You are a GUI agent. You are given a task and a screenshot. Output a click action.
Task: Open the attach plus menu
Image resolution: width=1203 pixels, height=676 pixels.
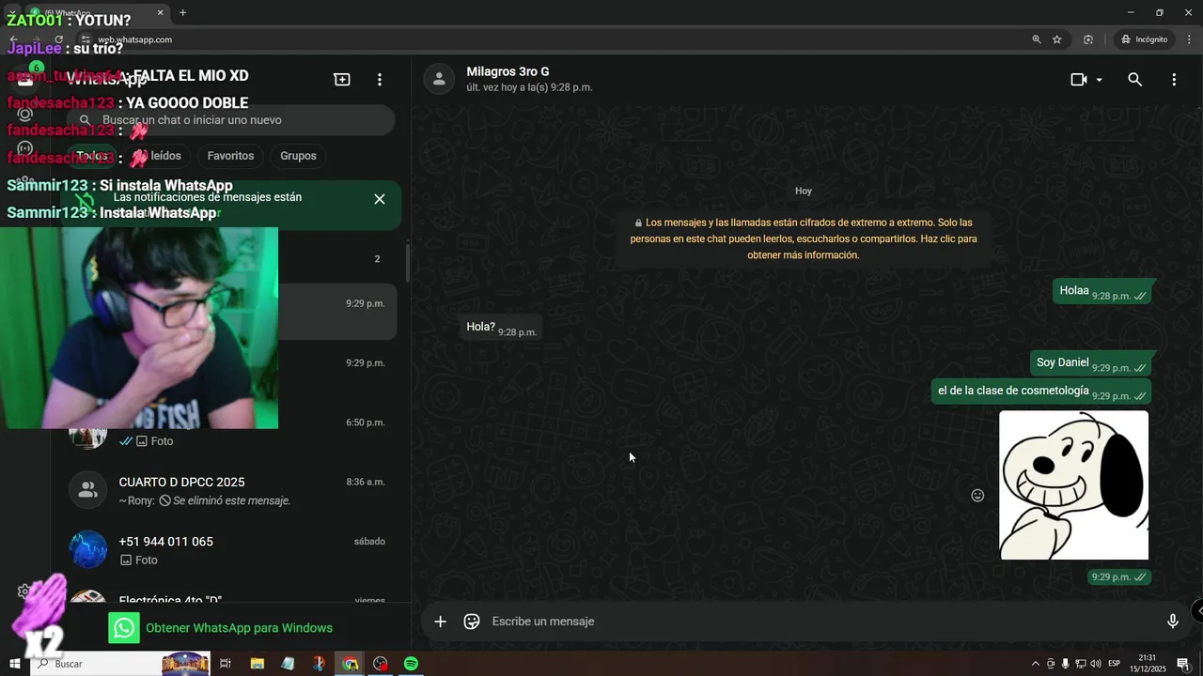click(440, 622)
